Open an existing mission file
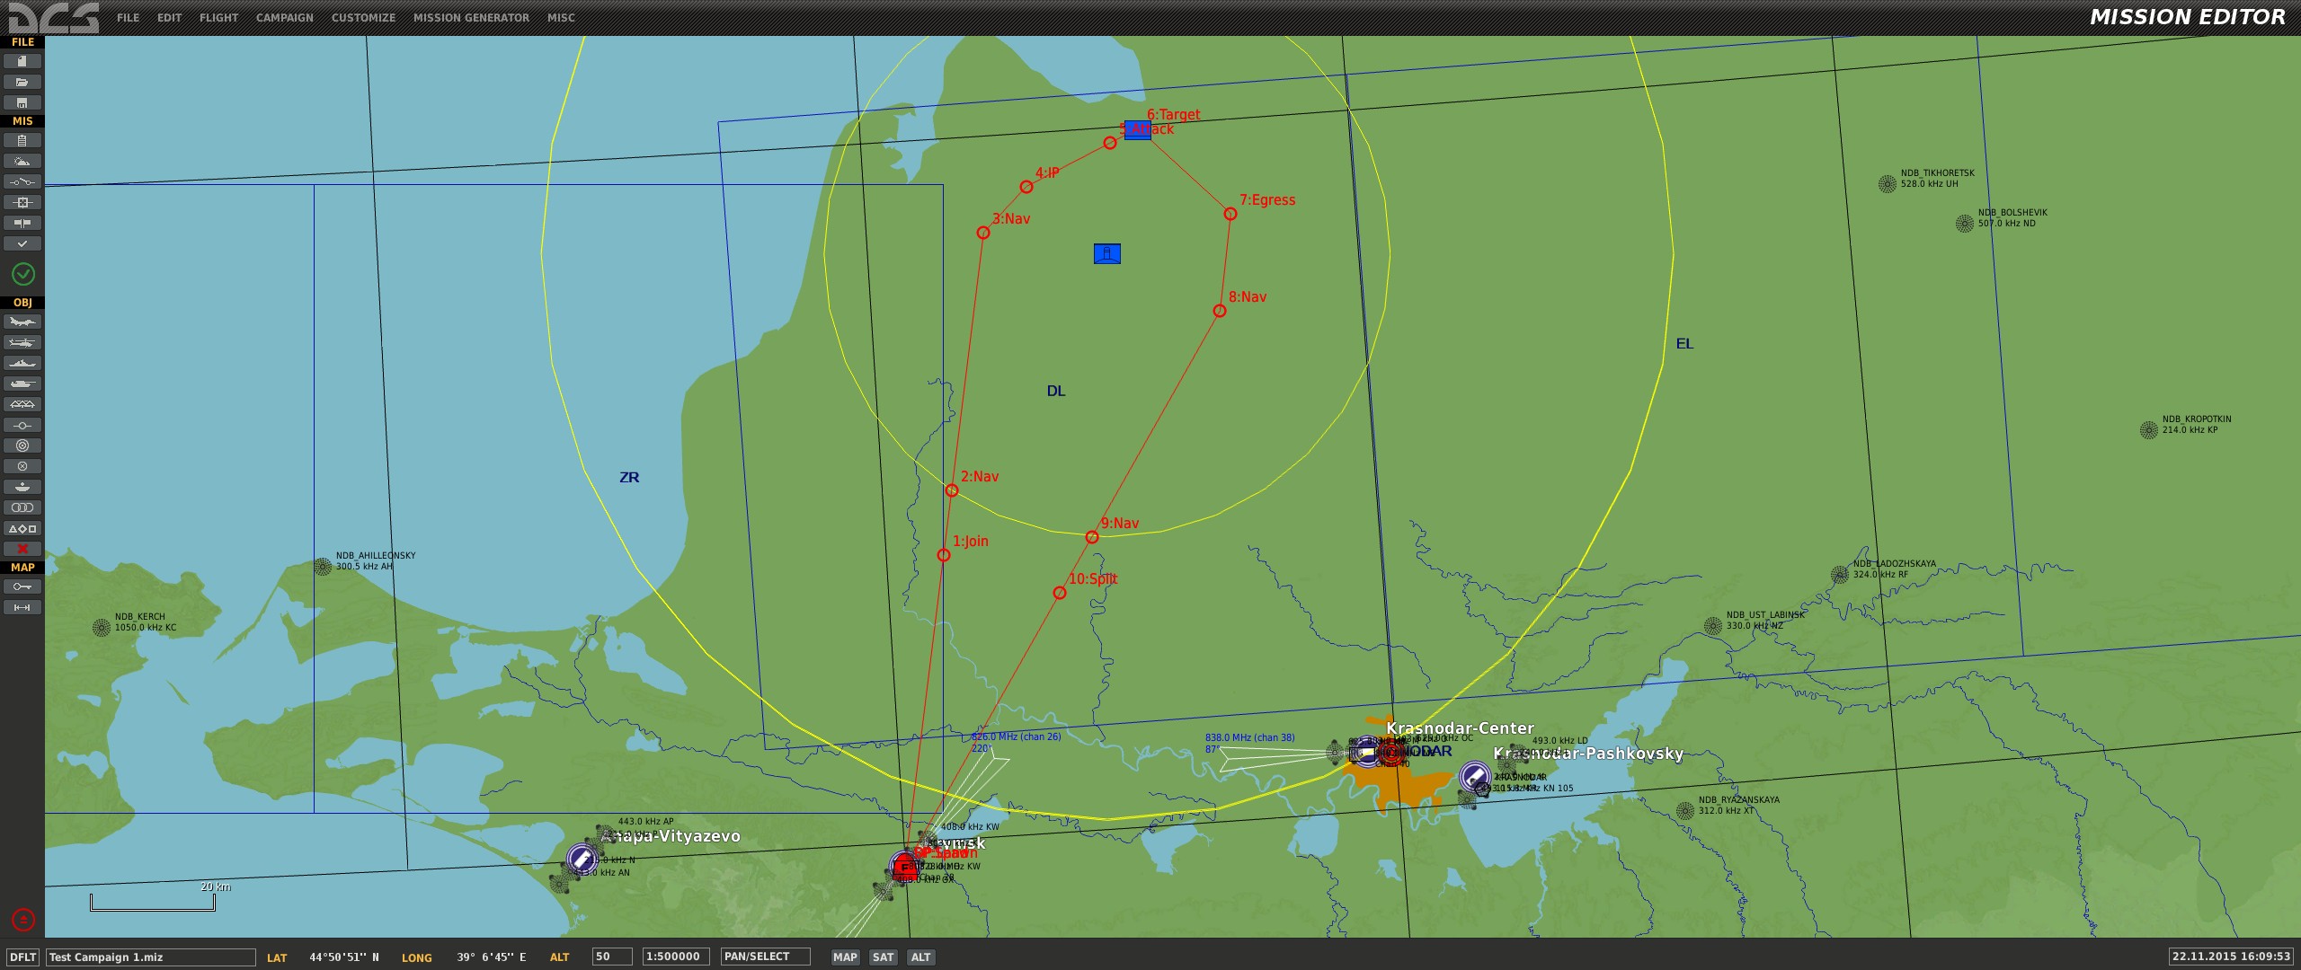The height and width of the screenshot is (970, 2301). [22, 82]
